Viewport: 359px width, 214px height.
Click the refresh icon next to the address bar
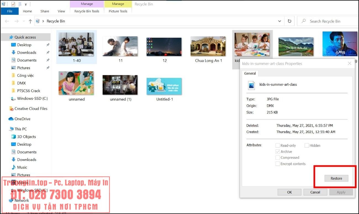[x=289, y=21]
